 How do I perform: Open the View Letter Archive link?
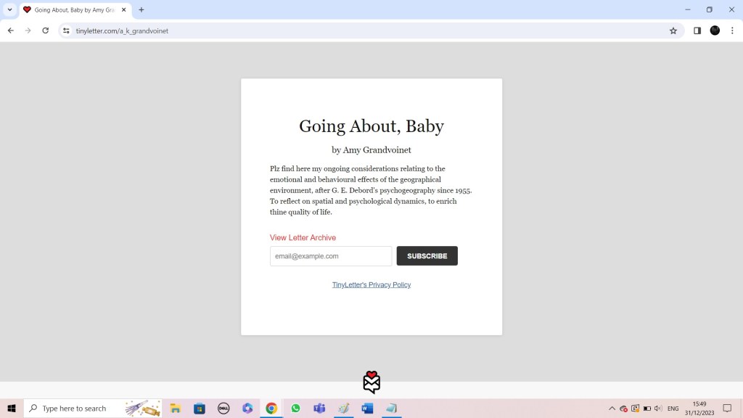(303, 237)
